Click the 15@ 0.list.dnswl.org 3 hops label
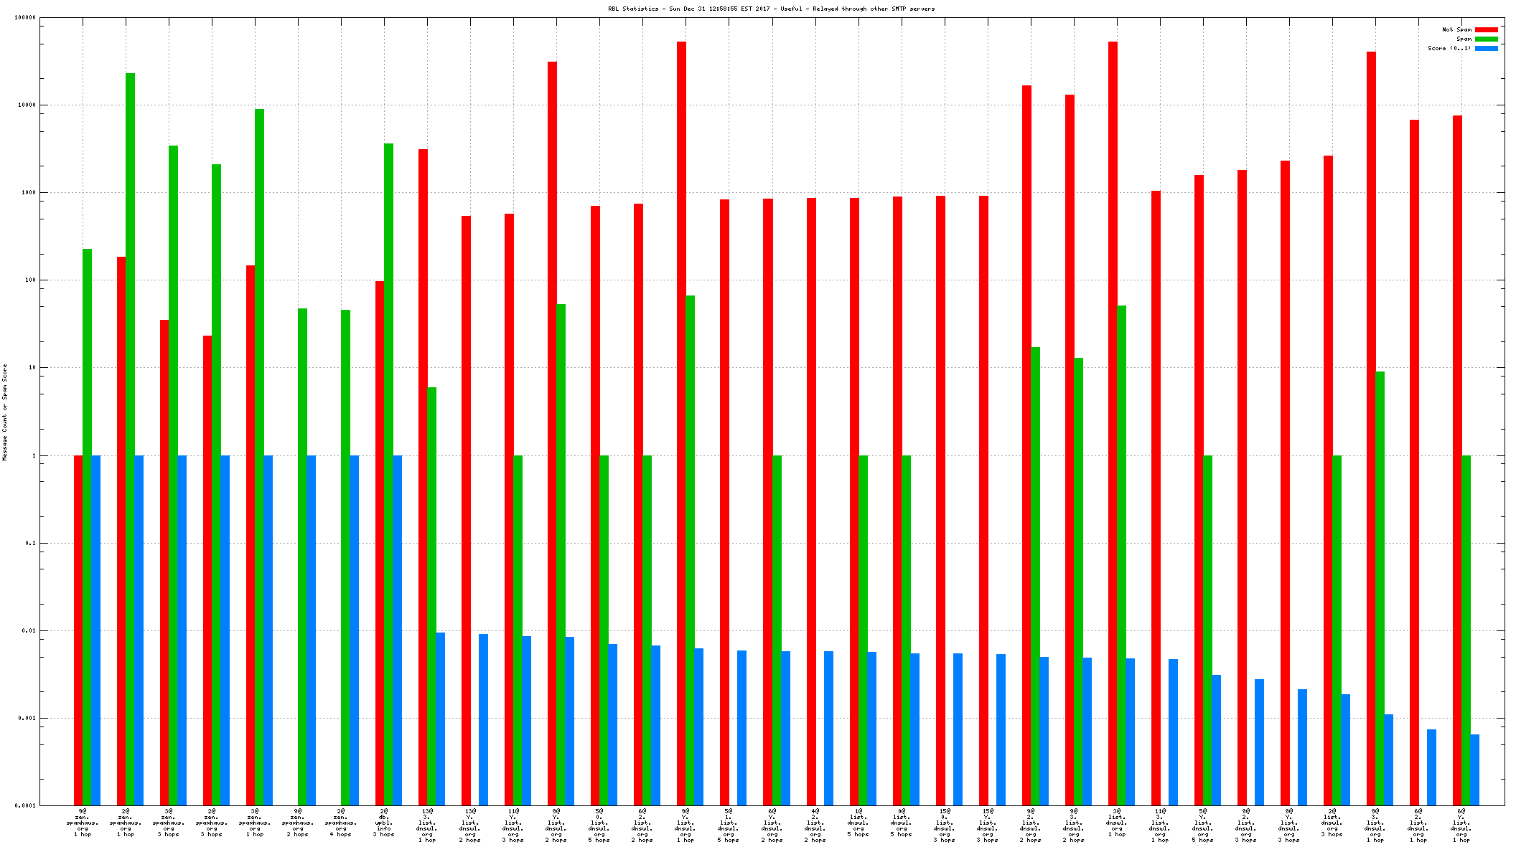The image size is (1516, 852). click(944, 825)
